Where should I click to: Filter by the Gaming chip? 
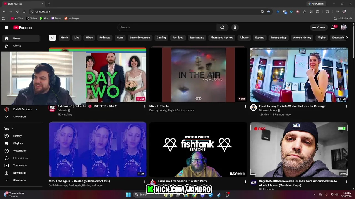point(161,38)
